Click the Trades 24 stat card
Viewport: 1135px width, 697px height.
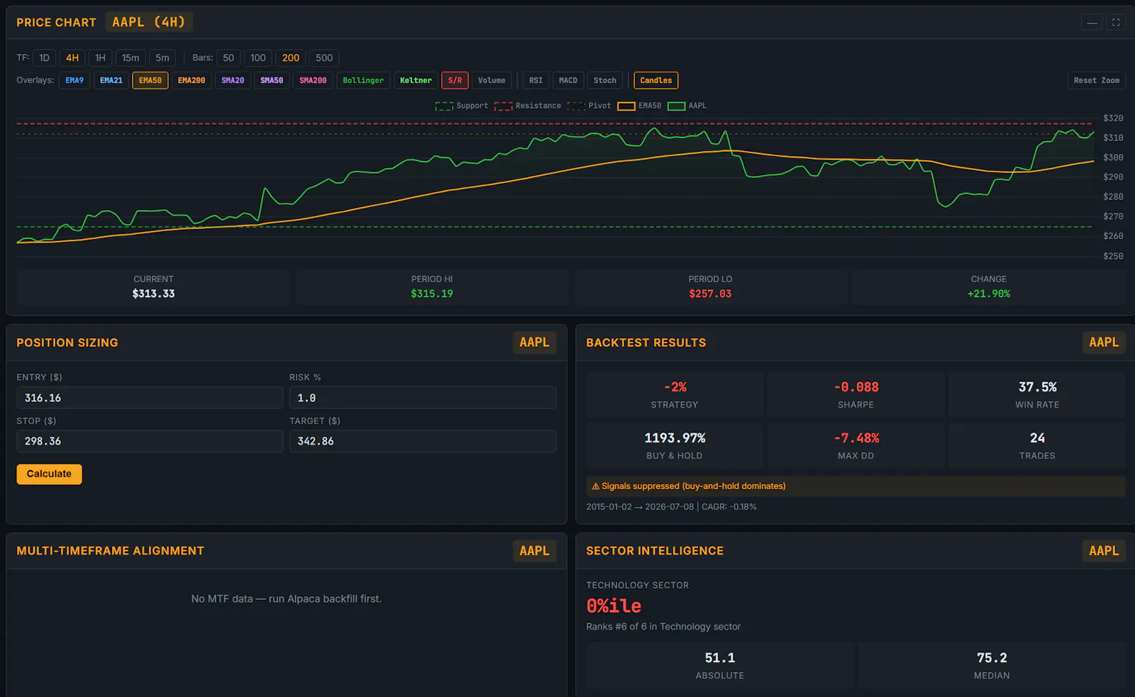click(x=1037, y=446)
